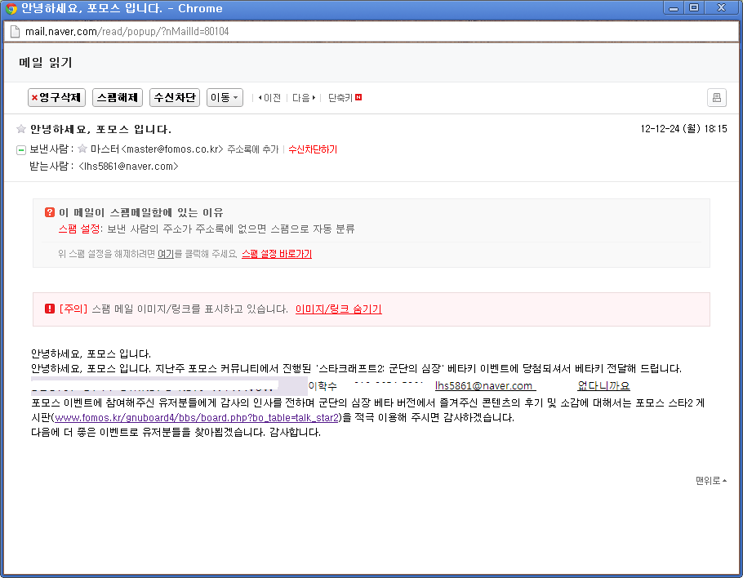Viewport: 743px width, 578px height.
Task: Star the sender 마스터
Action: (82, 149)
